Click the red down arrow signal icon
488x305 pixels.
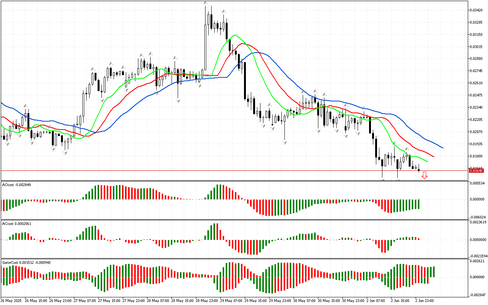click(424, 175)
